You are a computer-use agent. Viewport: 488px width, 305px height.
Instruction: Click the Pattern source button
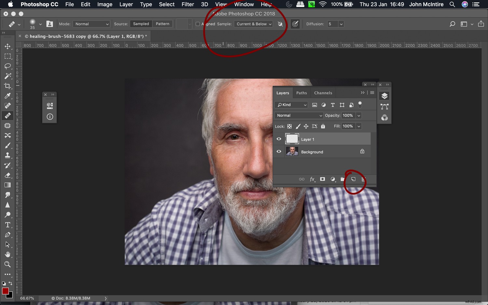(162, 24)
